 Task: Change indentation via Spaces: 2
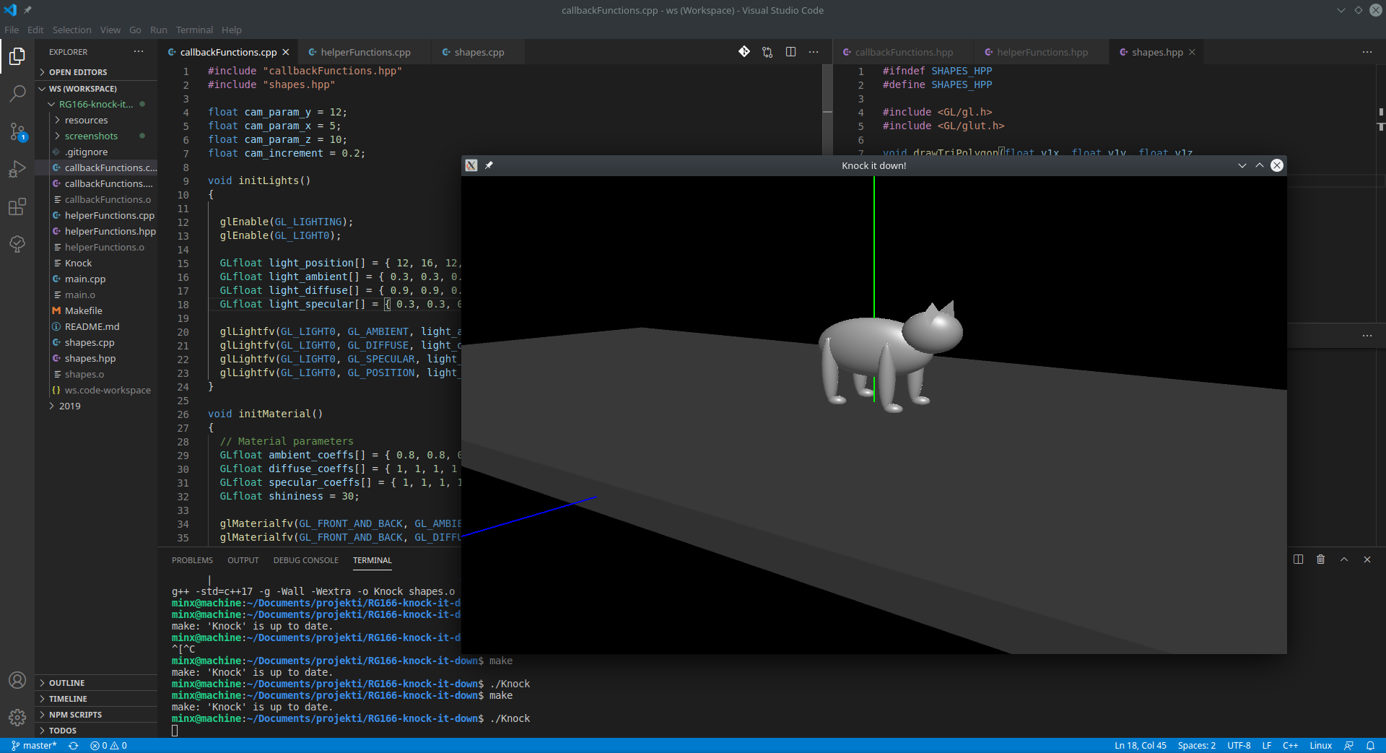point(1196,746)
